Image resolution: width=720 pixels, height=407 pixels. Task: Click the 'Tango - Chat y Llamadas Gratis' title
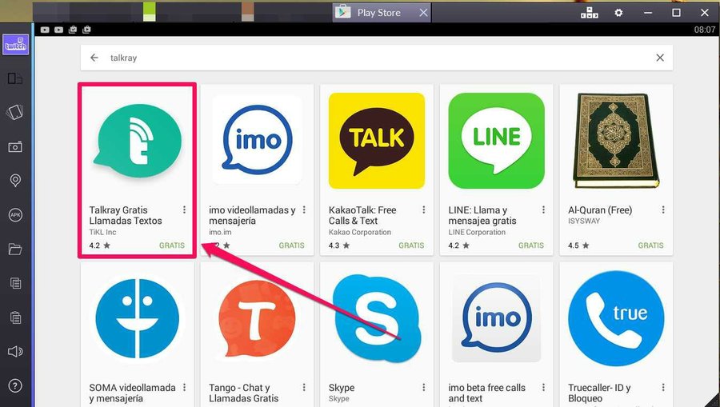click(x=244, y=393)
